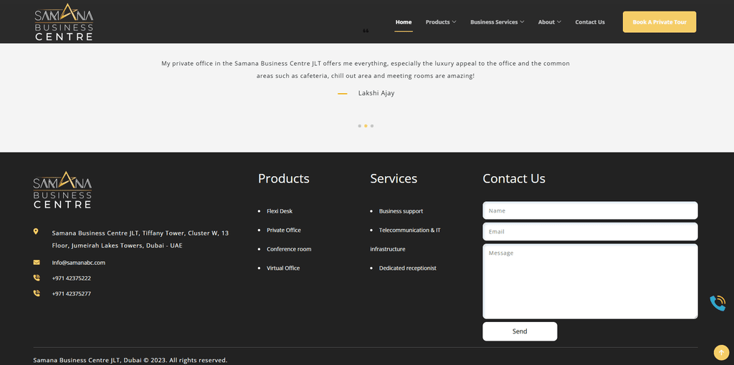Viewport: 734px width, 365px height.
Task: Click the Samana Business Centre header logo
Action: (64, 22)
